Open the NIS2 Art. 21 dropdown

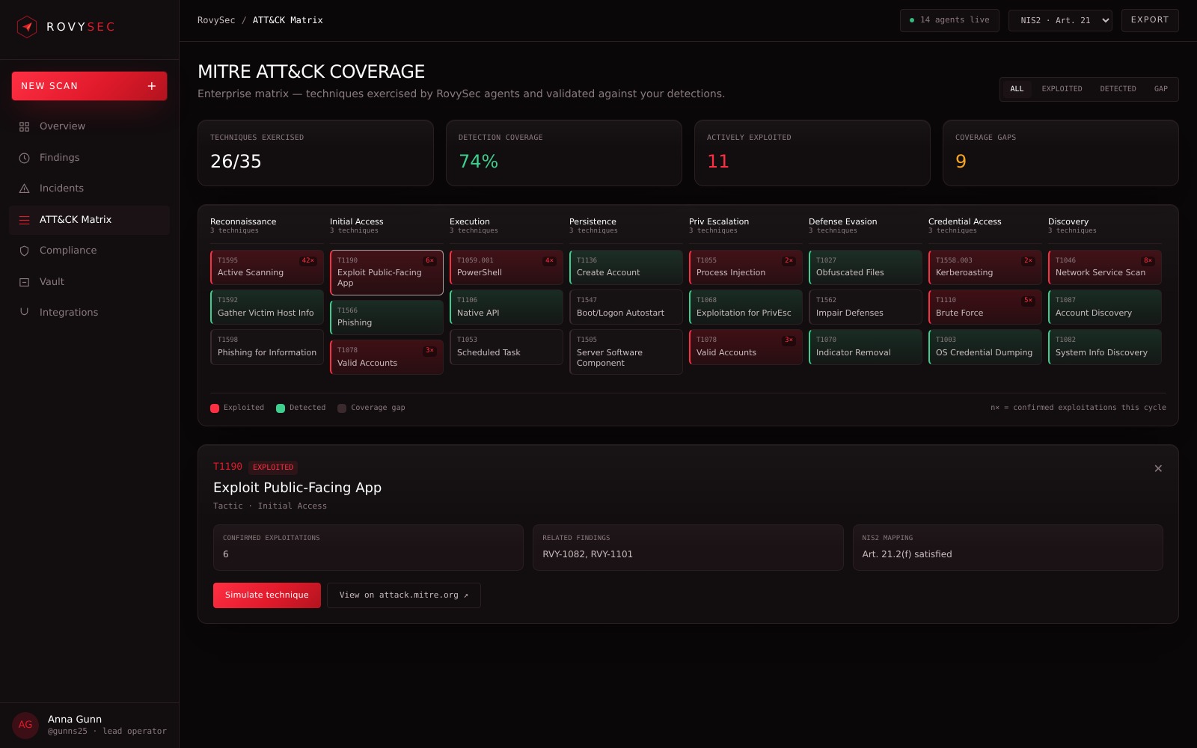pyautogui.click(x=1060, y=20)
